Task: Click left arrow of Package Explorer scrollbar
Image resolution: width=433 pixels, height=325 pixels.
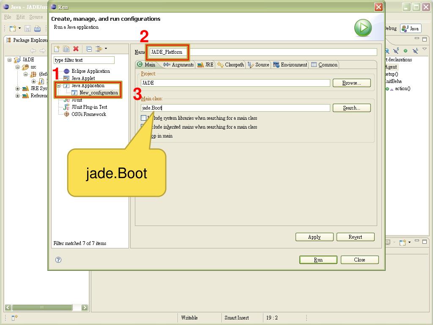Action: pyautogui.click(x=8, y=307)
